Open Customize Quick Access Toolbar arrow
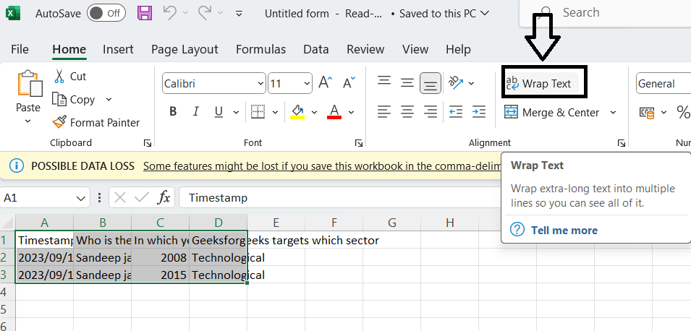Viewport: 691px width, 331px height. [239, 14]
